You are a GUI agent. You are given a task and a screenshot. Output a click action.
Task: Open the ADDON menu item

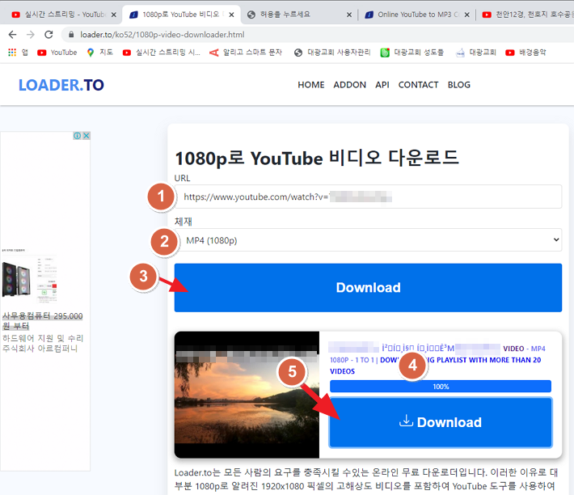click(349, 85)
